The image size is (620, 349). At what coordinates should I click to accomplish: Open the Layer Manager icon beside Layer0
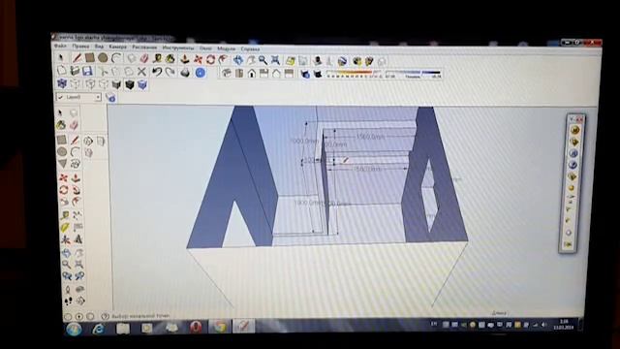[110, 98]
